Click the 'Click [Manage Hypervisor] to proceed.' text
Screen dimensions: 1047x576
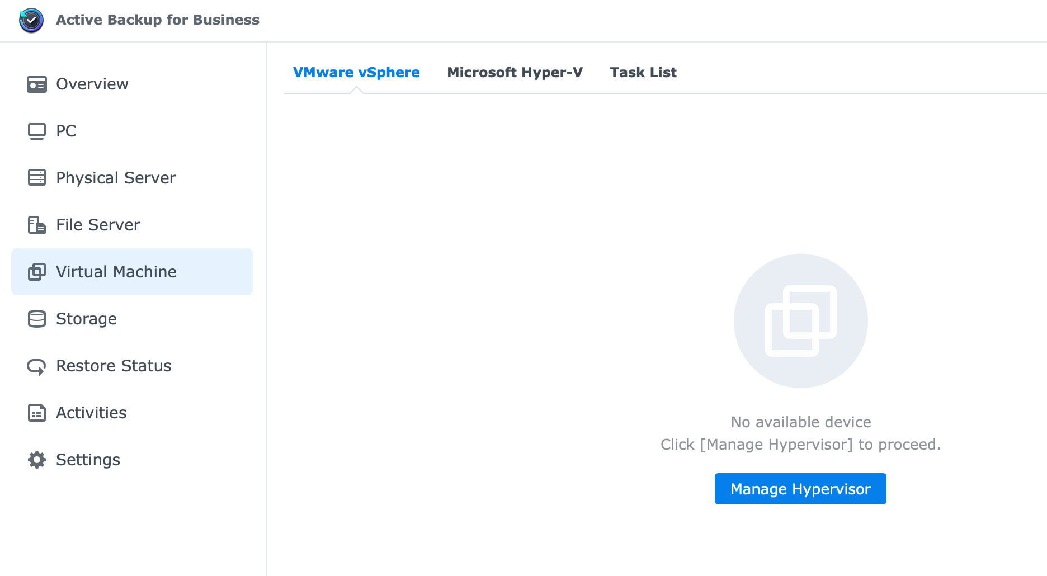[801, 445]
